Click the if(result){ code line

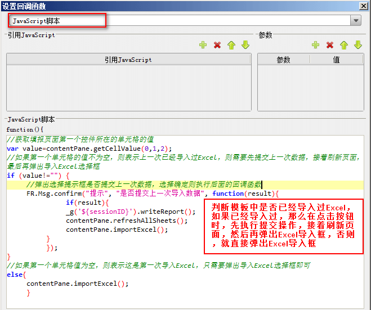click(87, 203)
